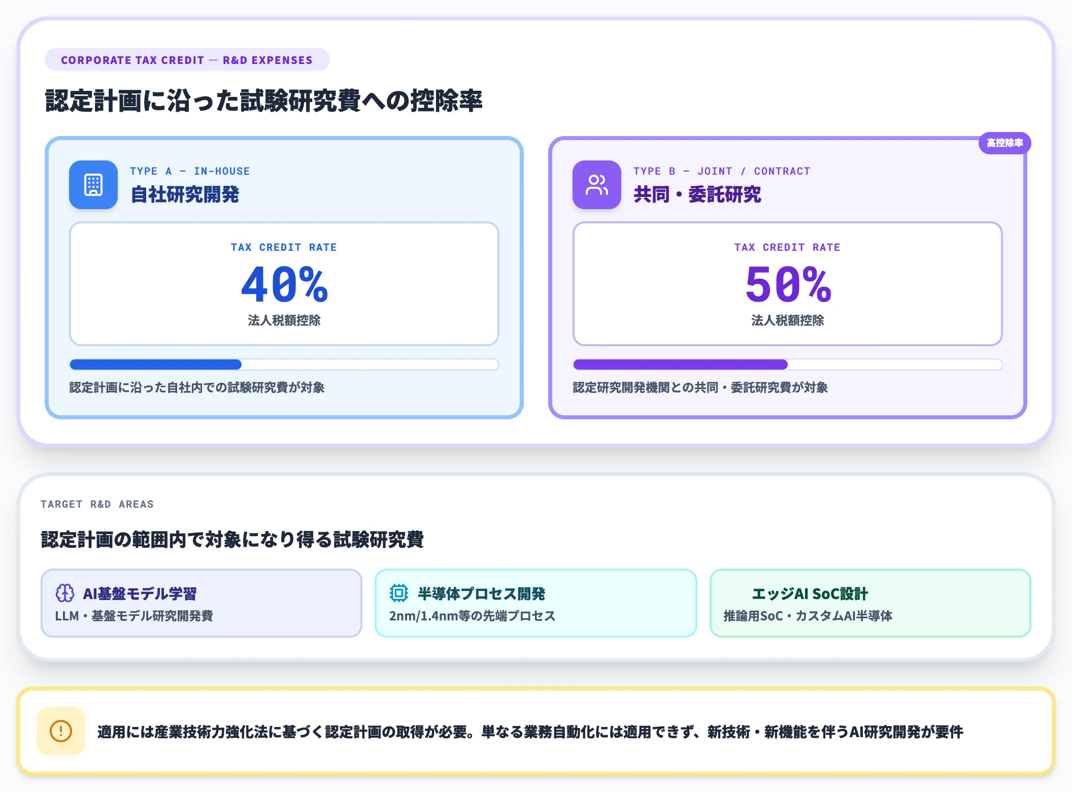Viewport: 1072px width, 792px height.
Task: Click 法人税額控除 under the 40% rate
Action: click(284, 320)
